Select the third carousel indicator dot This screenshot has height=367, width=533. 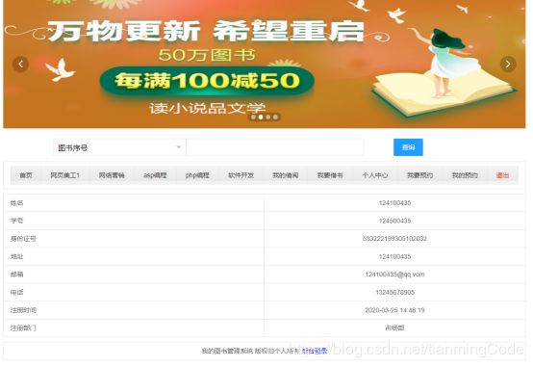(268, 118)
